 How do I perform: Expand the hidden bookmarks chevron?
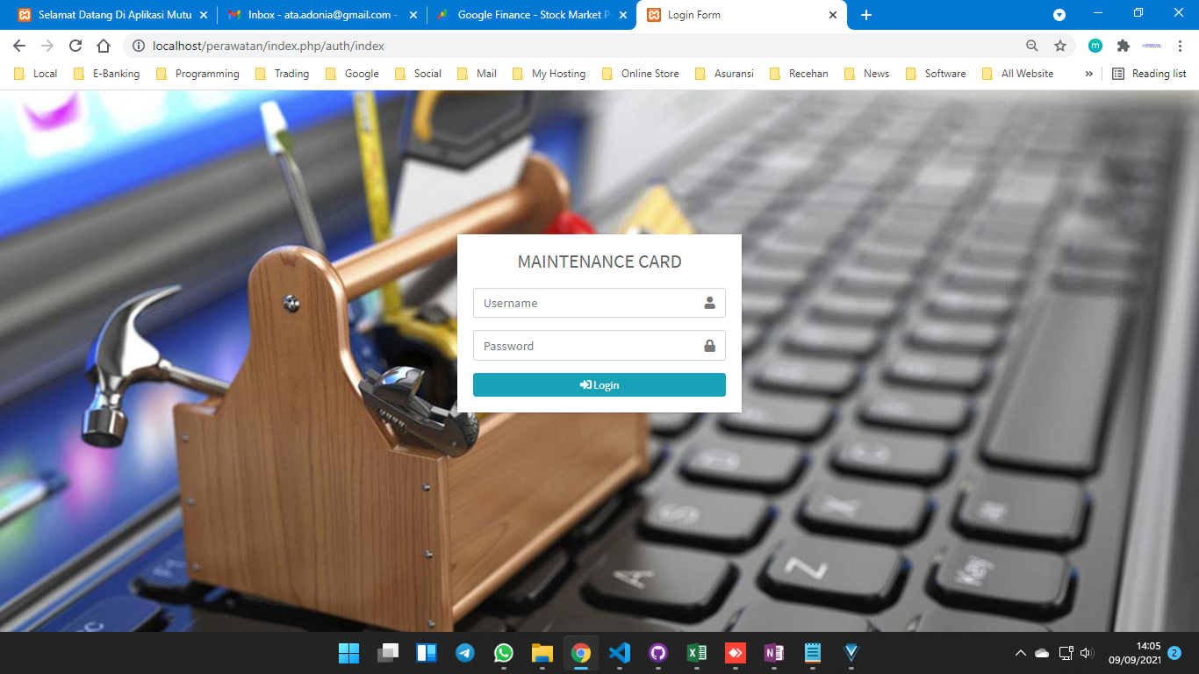[1089, 74]
